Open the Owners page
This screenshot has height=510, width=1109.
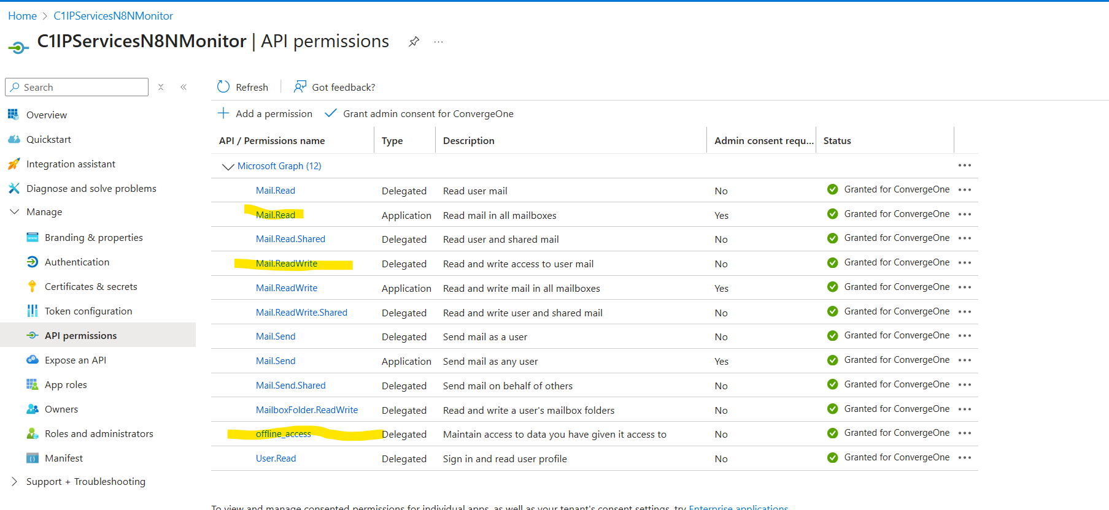[x=61, y=409]
